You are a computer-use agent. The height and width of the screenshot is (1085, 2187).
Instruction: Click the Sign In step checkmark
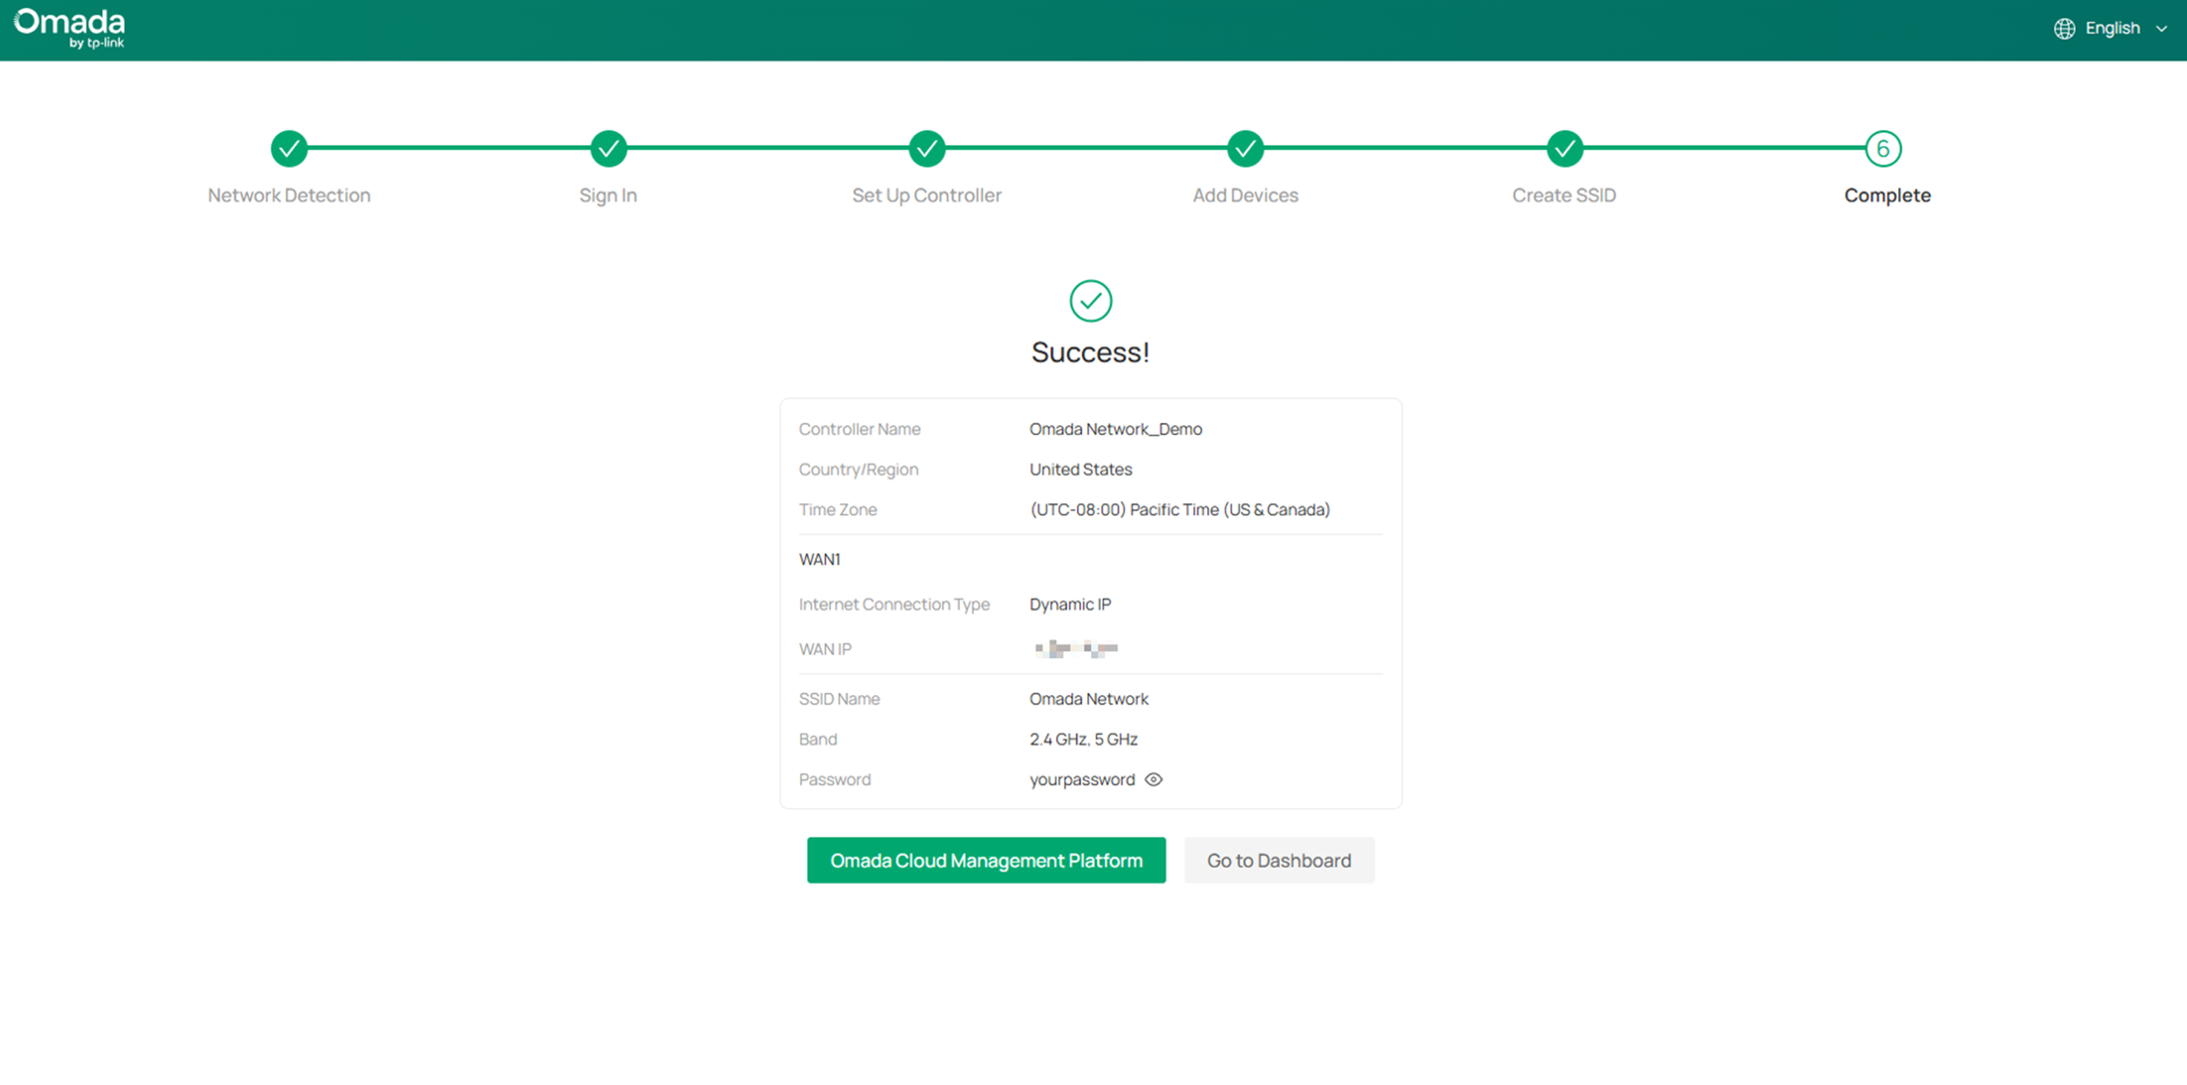pos(607,148)
